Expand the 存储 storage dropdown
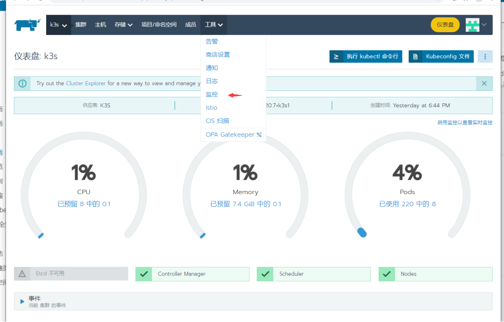The image size is (504, 322). 124,25
